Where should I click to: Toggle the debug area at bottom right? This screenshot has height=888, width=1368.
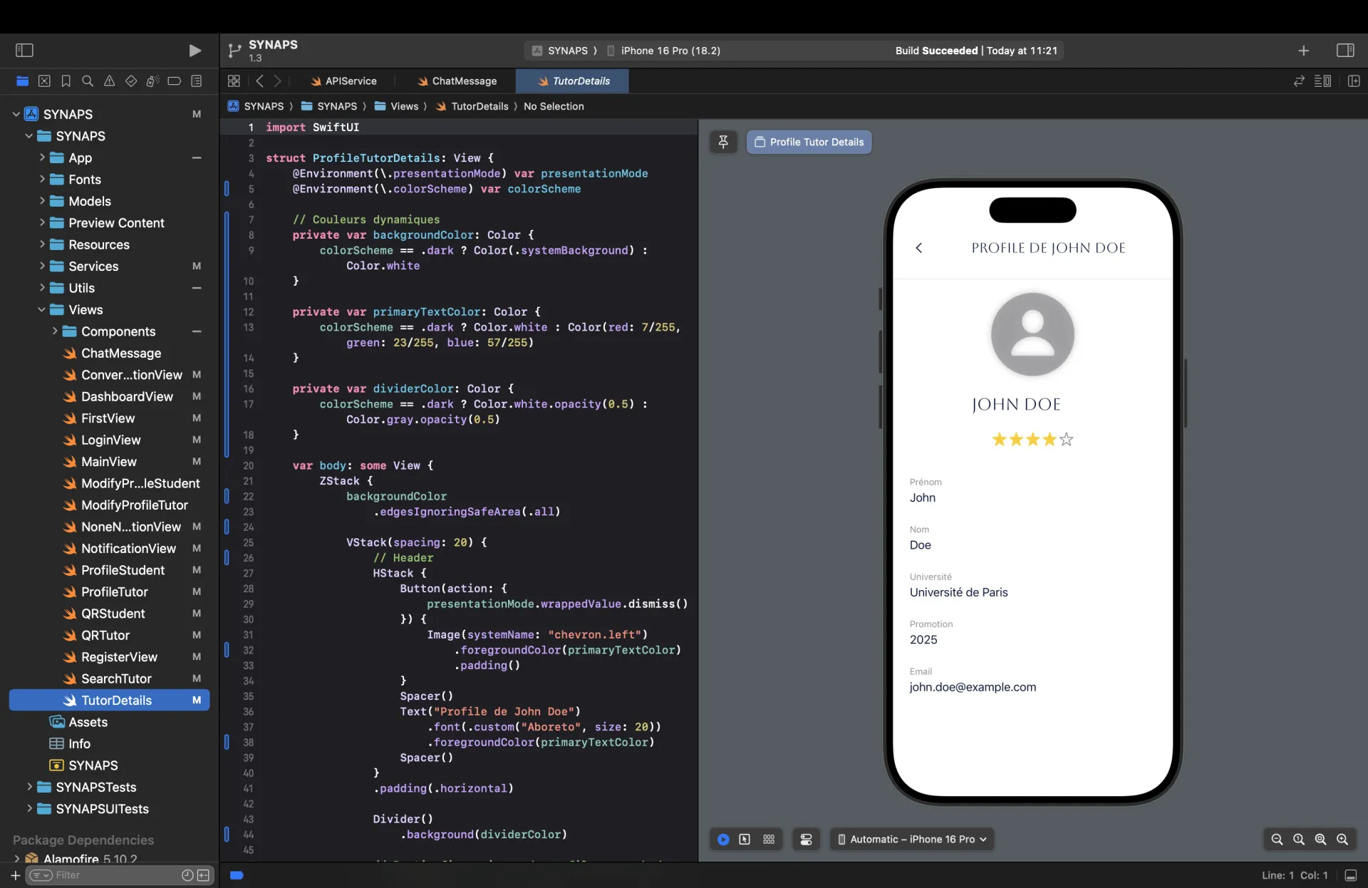[1350, 875]
